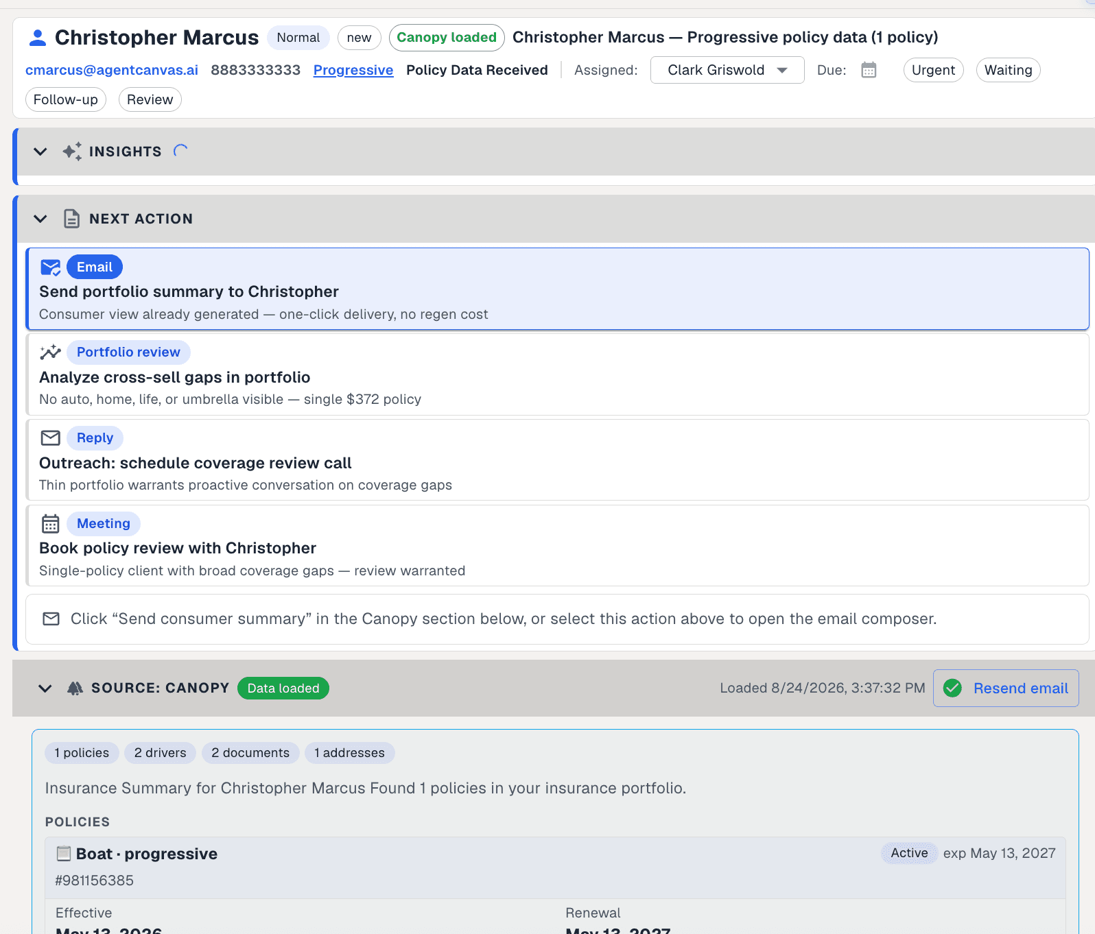This screenshot has width=1095, height=934.
Task: Select Book policy review with Christopher action
Action: tap(557, 546)
